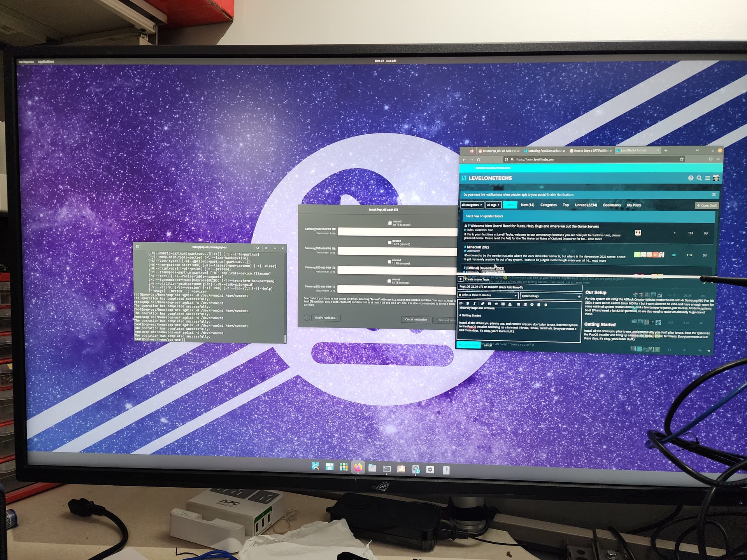The image size is (747, 560).
Task: Bookmark page with the star icon
Action: pyautogui.click(x=682, y=159)
